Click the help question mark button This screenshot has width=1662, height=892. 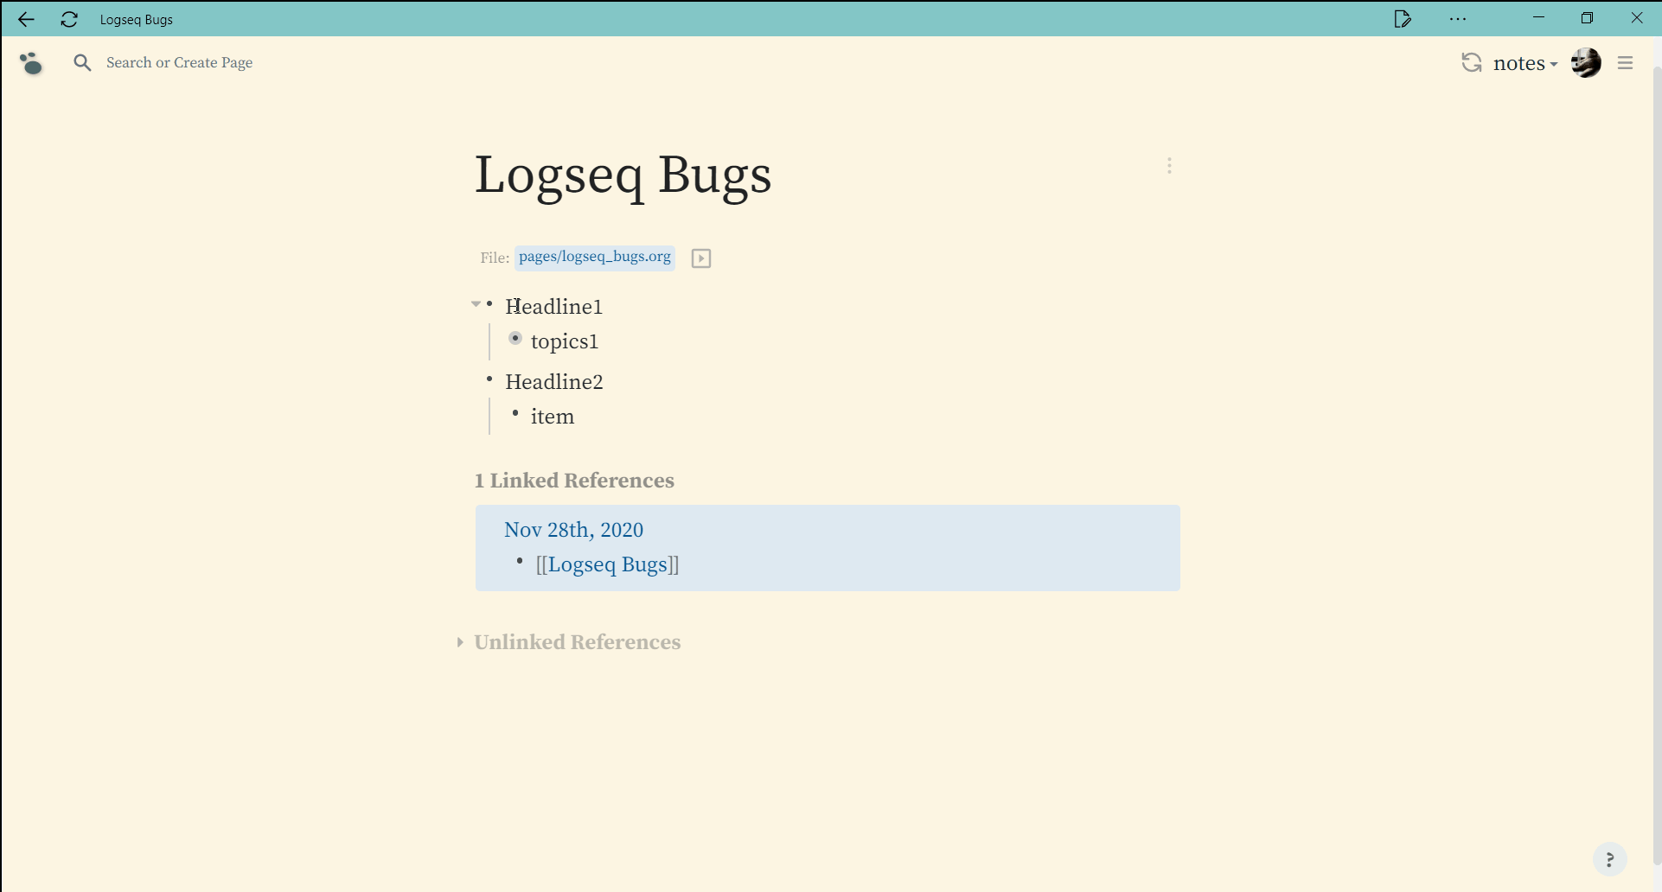[1611, 859]
